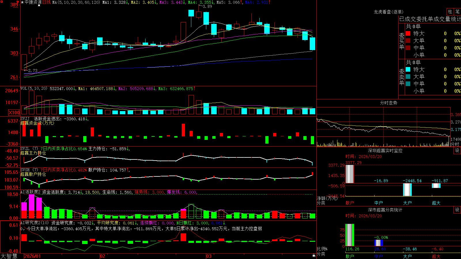This screenshot has width=461, height=259.
Task: Click the 委买单 section label
Action: click(x=402, y=41)
